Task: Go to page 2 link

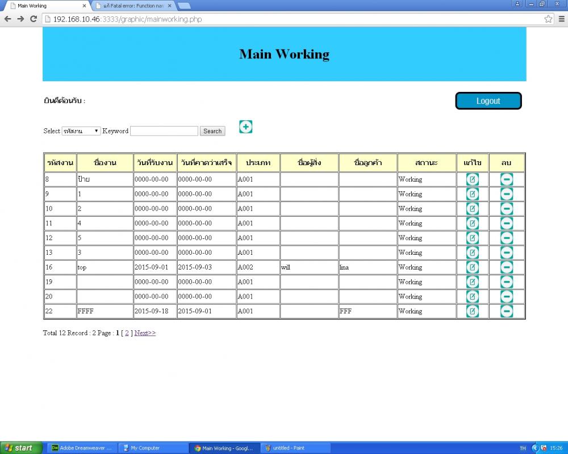Action: 127,333
